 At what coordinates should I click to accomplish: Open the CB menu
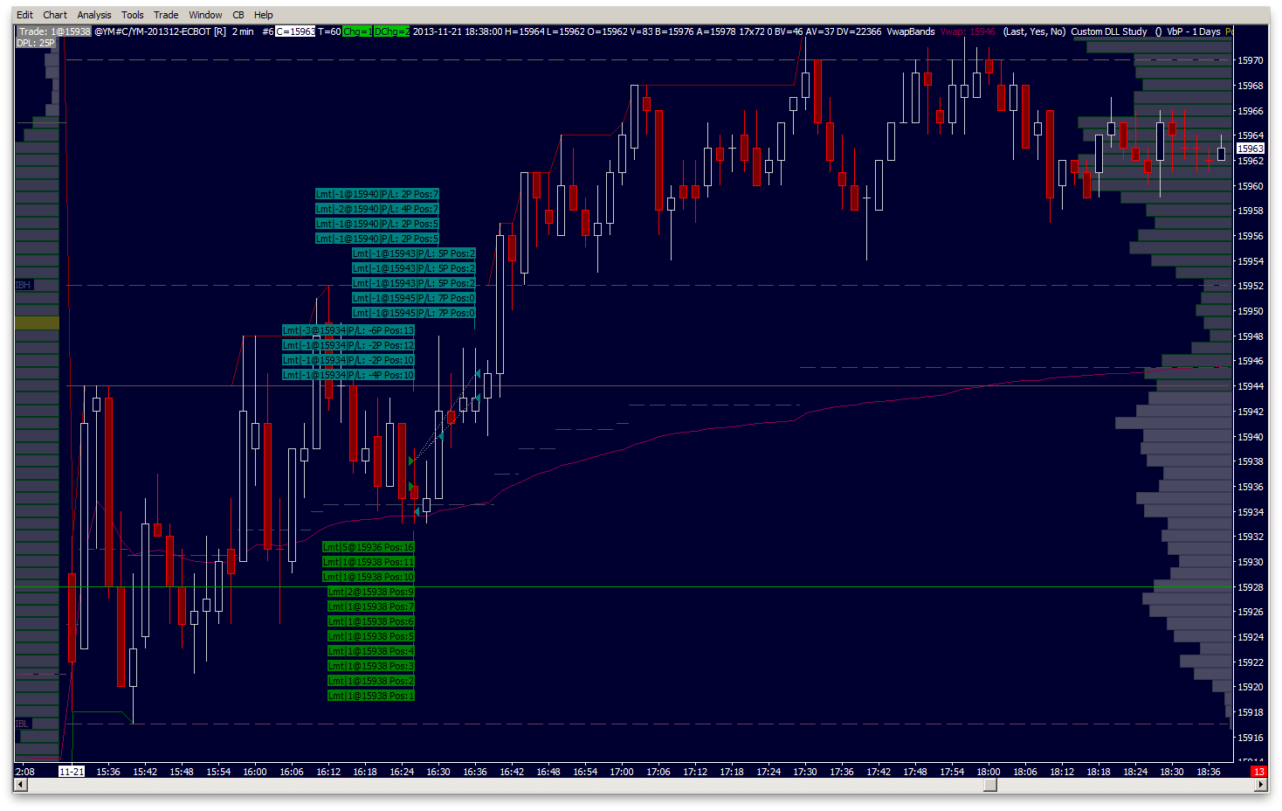(238, 15)
